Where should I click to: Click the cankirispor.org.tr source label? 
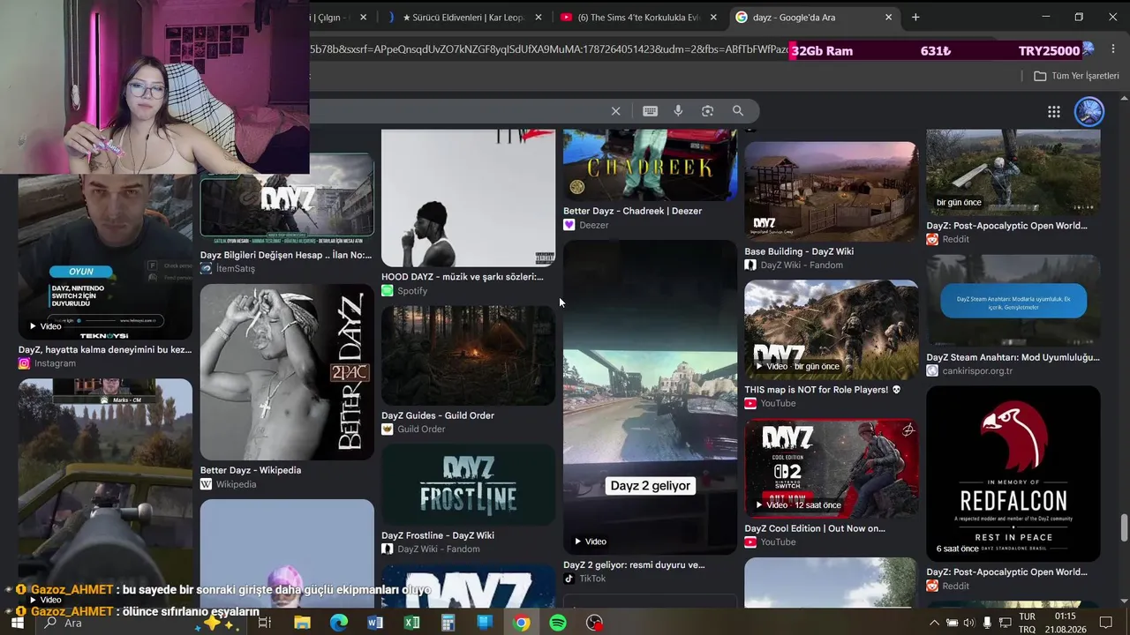point(976,371)
